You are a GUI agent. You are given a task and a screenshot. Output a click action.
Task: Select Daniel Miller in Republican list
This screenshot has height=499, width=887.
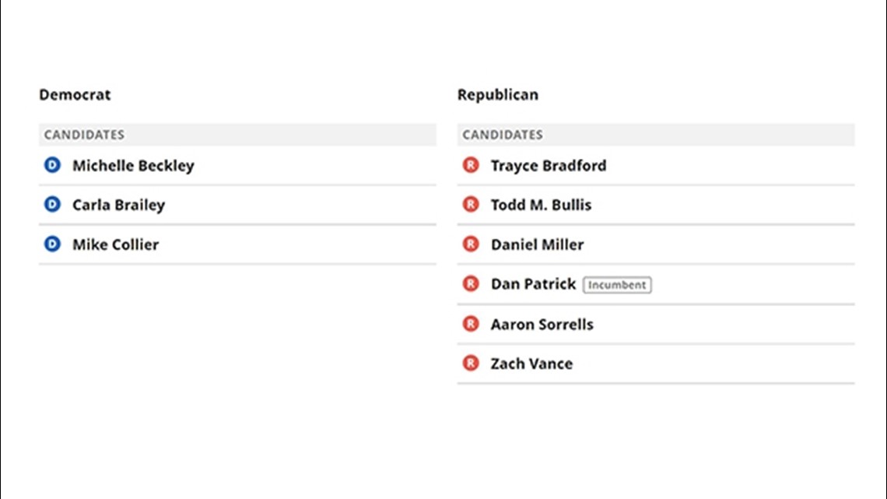[x=537, y=244]
